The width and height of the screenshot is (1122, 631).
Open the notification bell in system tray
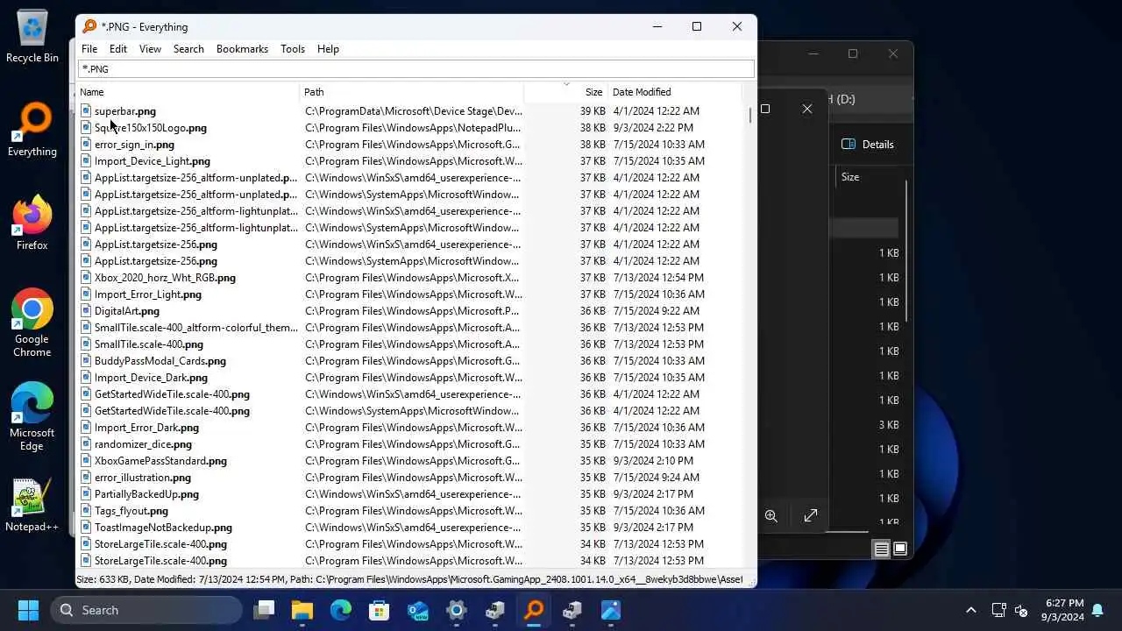1097,610
